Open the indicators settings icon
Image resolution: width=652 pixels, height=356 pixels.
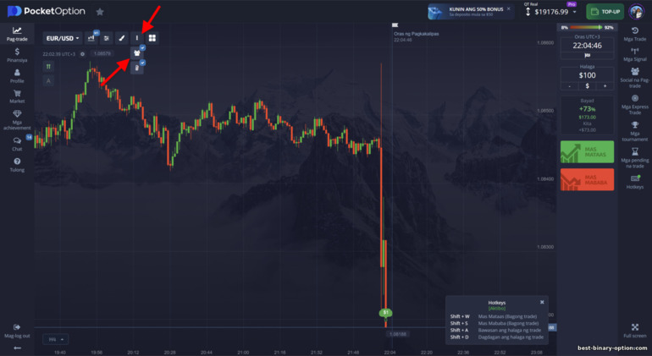pyautogui.click(x=106, y=38)
